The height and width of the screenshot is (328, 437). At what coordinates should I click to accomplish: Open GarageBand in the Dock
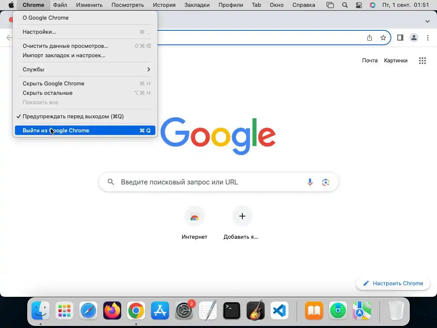(256, 310)
